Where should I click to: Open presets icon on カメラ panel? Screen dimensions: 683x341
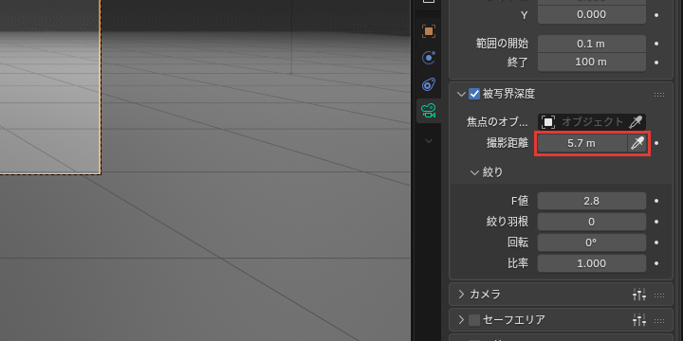click(639, 295)
